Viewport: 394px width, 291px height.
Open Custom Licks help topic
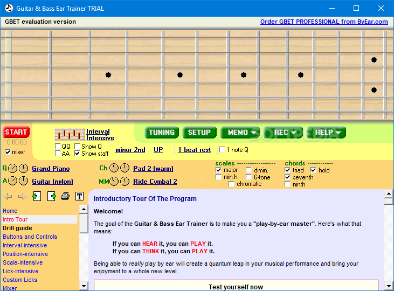click(x=20, y=280)
